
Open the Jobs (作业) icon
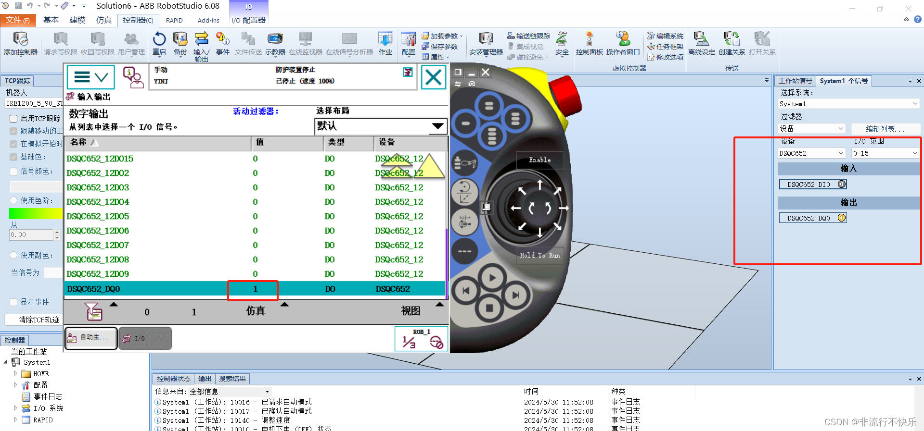point(385,43)
